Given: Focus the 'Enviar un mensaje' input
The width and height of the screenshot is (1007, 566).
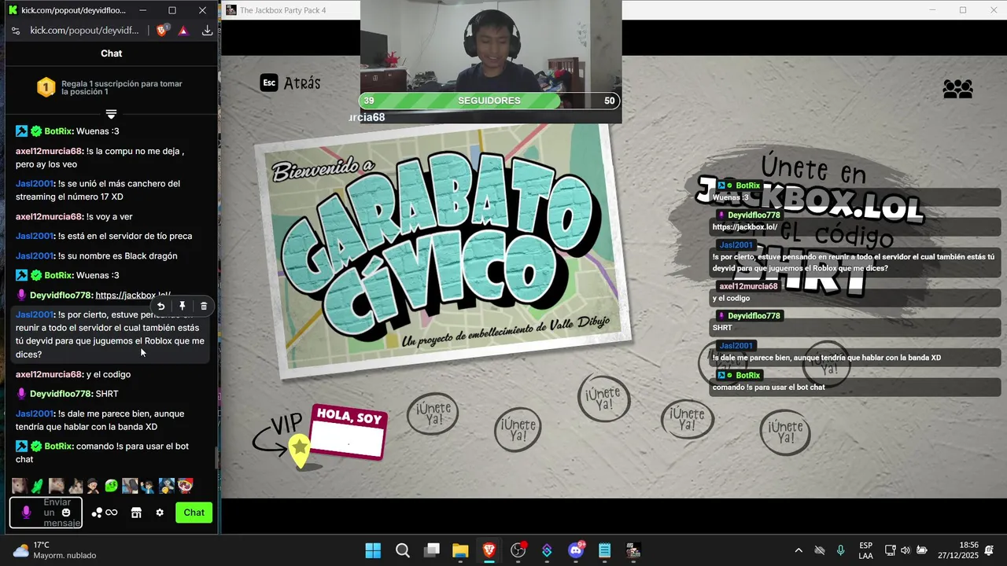Looking at the screenshot, I should point(46,513).
